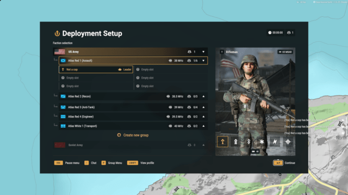348x195 pixels.
Task: Click the leader crown icon on Not a cop
Action: click(120, 69)
